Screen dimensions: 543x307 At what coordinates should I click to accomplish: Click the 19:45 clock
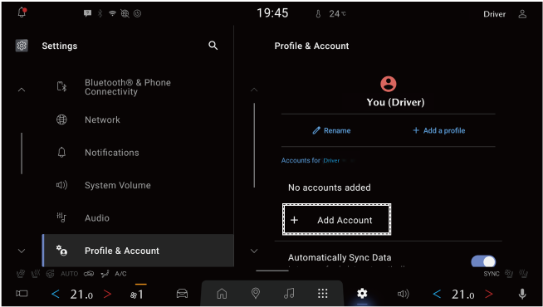pos(272,13)
